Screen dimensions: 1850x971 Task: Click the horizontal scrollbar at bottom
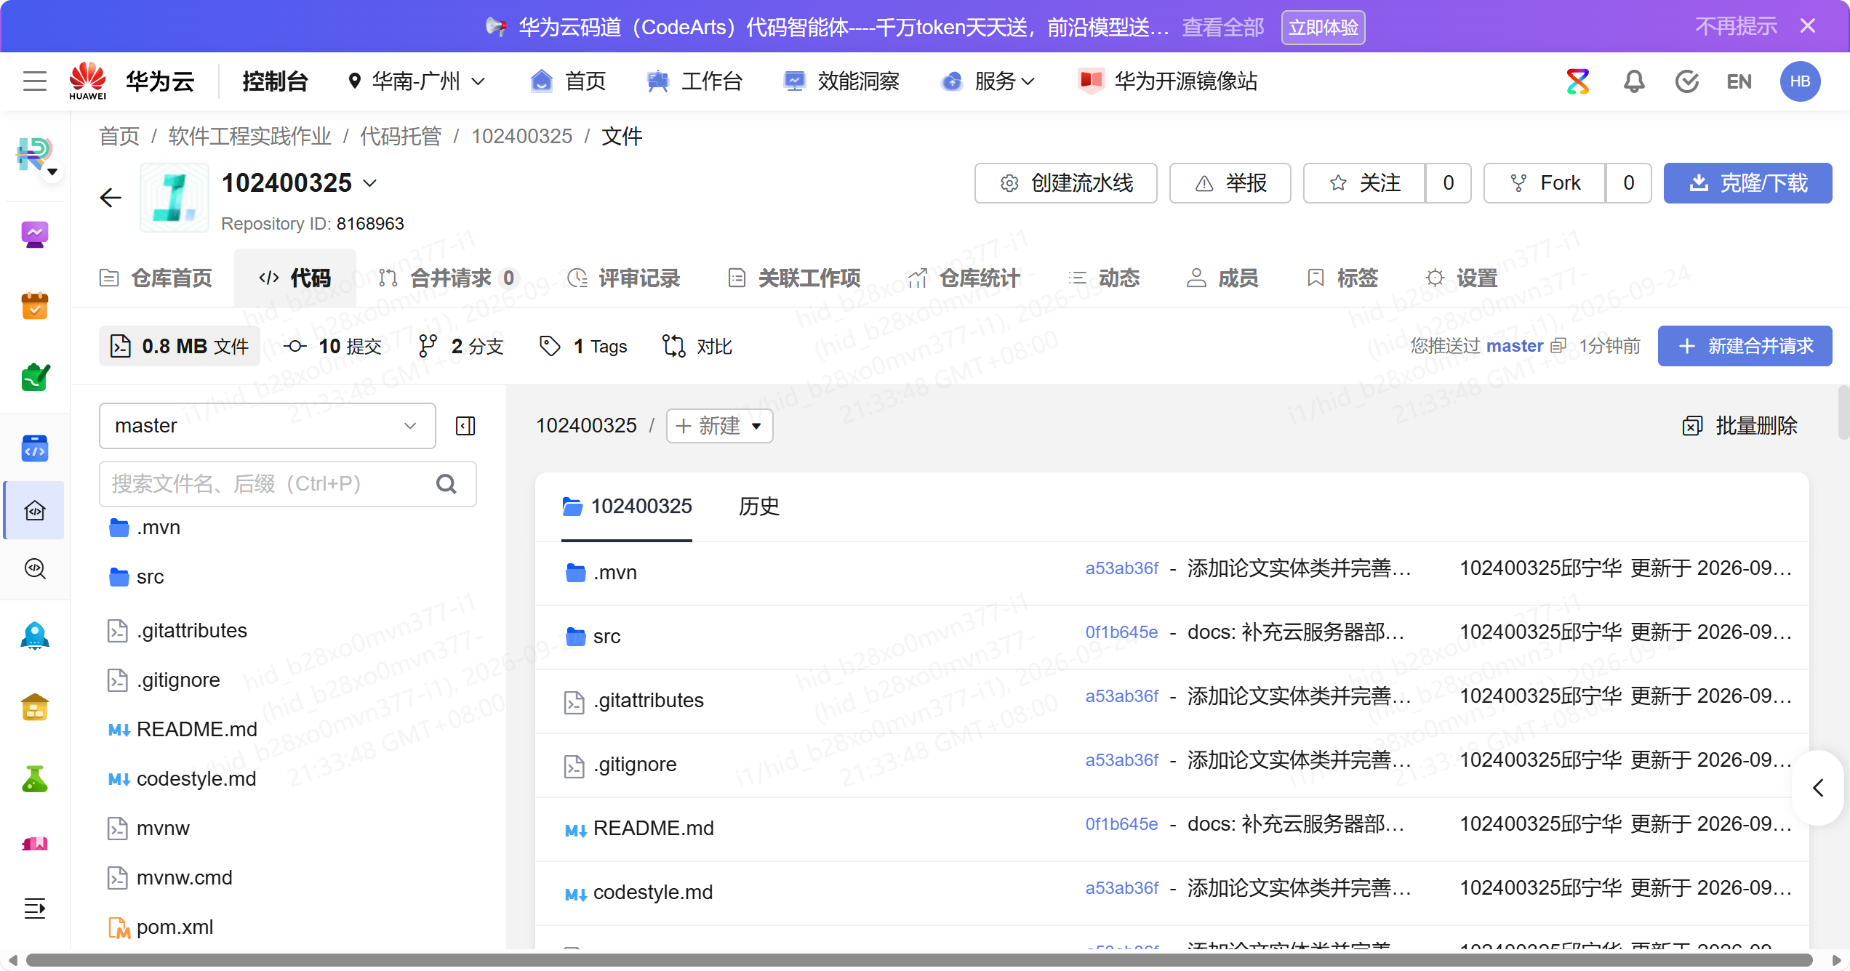tap(918, 960)
